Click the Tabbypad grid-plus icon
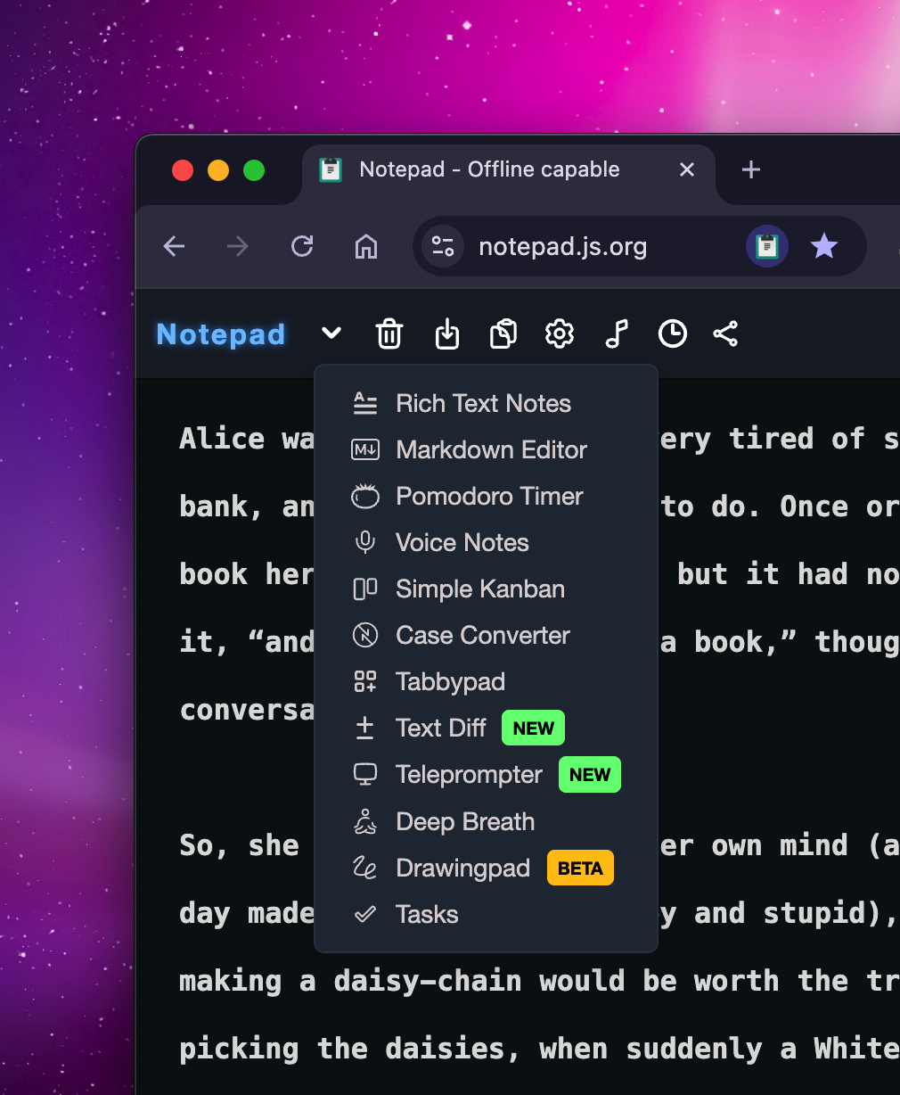 [x=365, y=682]
